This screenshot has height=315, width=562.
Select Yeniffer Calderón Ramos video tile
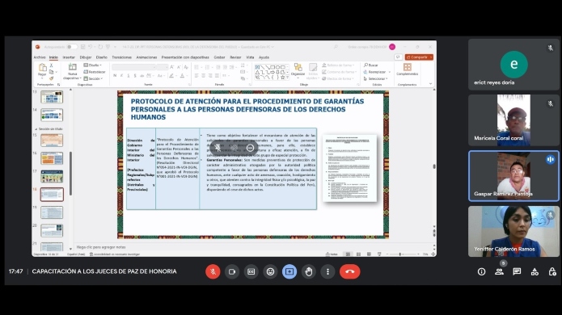tap(513, 231)
